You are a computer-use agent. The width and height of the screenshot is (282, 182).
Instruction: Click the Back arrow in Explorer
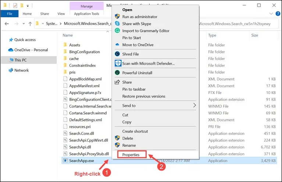point(7,24)
